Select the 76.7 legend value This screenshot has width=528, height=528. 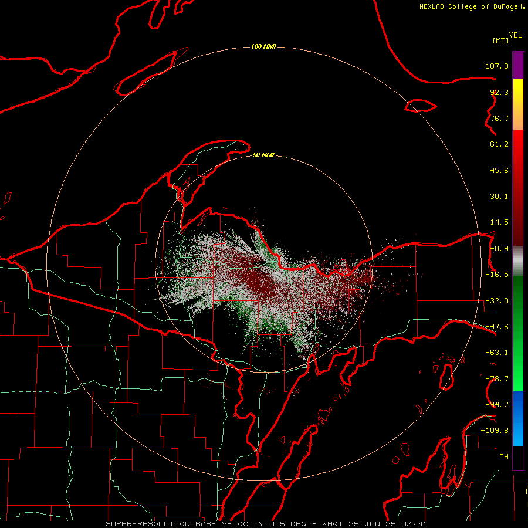click(x=499, y=118)
